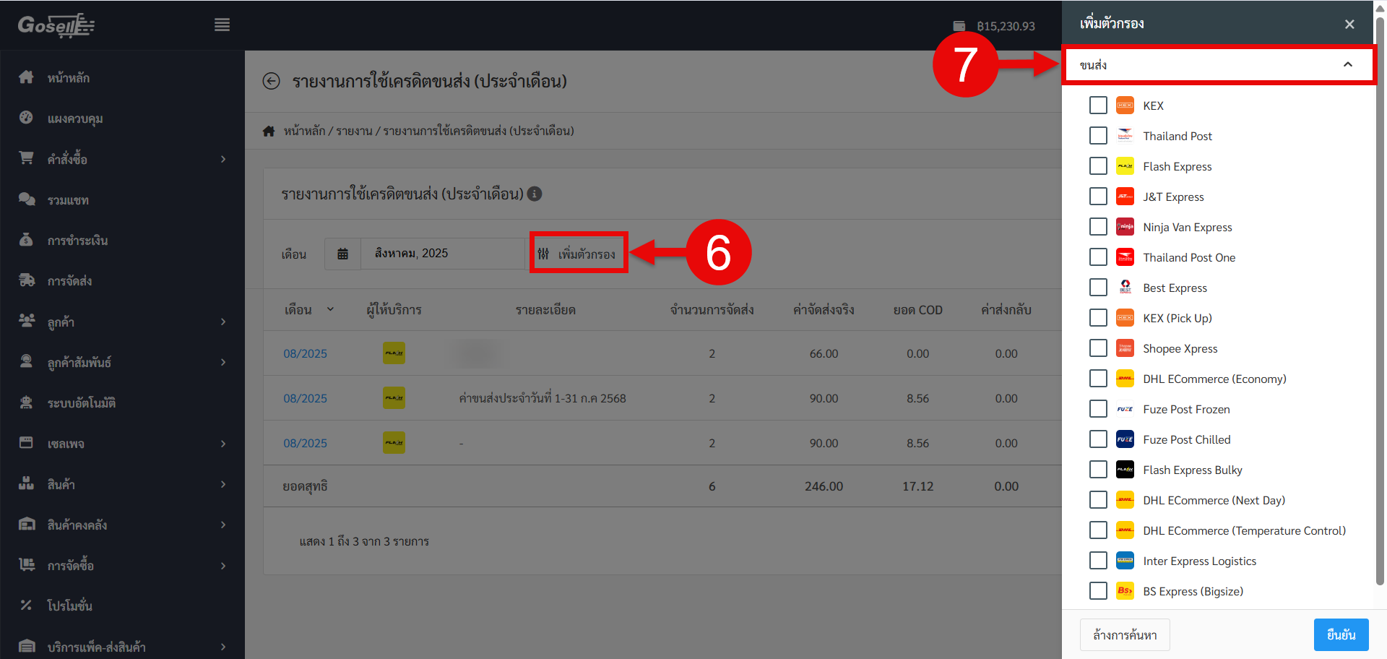The width and height of the screenshot is (1387, 659).
Task: Click the Flash Express logo in first row
Action: (x=394, y=353)
